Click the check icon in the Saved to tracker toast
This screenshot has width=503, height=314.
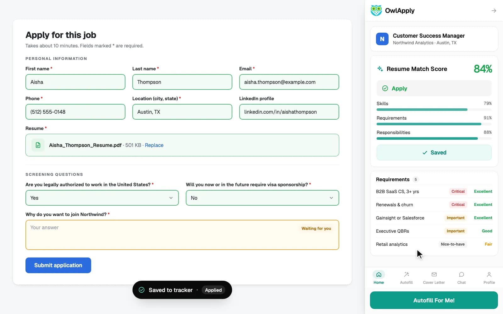click(x=142, y=290)
